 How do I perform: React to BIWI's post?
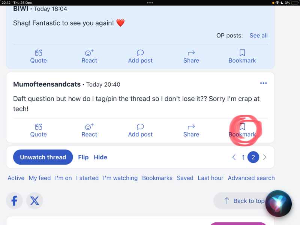tap(89, 56)
